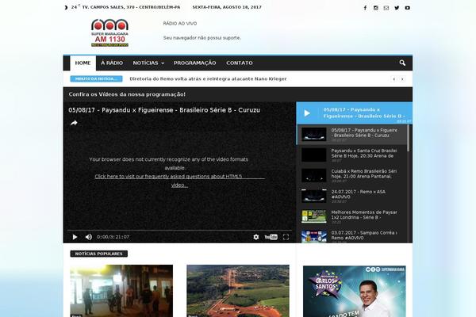Select playlist item 24.07.2017 Remo x ASA
The image size is (476, 317).
(352, 197)
